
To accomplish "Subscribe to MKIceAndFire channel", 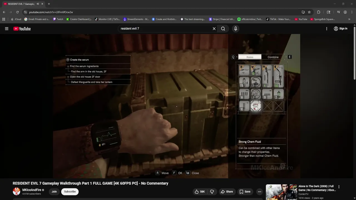I will pos(70,191).
